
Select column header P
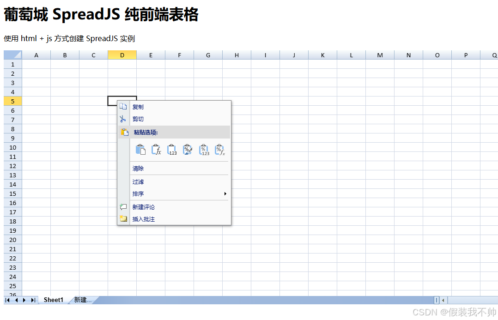[466, 55]
